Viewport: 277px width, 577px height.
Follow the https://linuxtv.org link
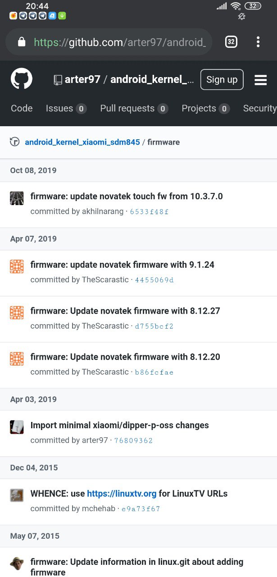(122, 494)
